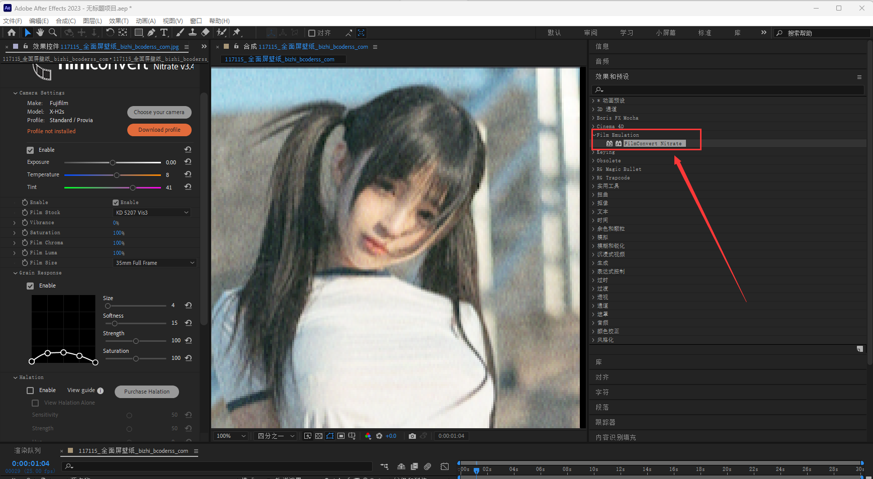The image size is (873, 479).
Task: Select the Selection tool in toolbar
Action: 27,32
